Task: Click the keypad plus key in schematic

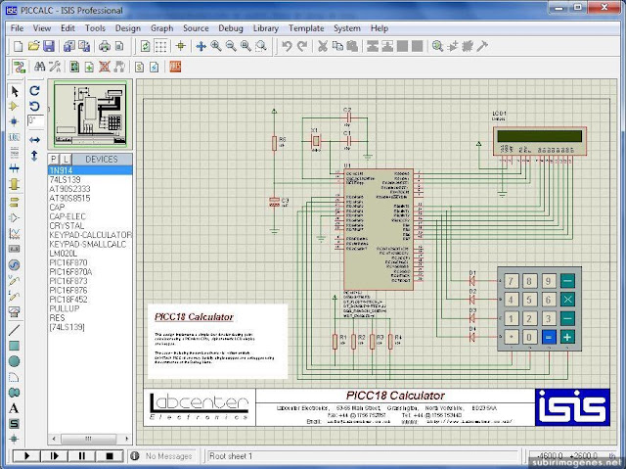Action: pyautogui.click(x=567, y=337)
